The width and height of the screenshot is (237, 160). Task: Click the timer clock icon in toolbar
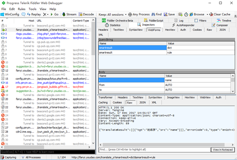pos(186,15)
